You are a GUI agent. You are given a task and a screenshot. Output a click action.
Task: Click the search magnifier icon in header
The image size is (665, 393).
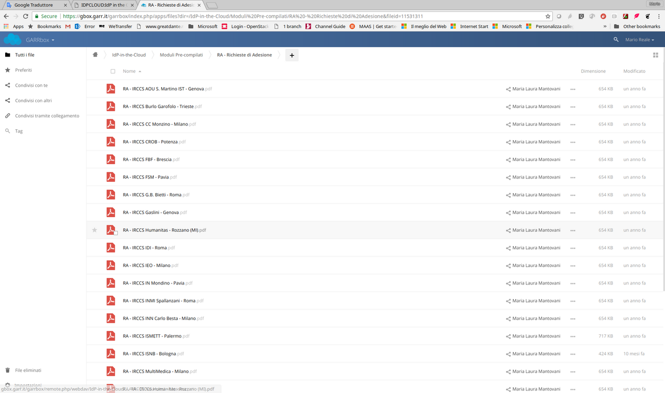point(616,39)
